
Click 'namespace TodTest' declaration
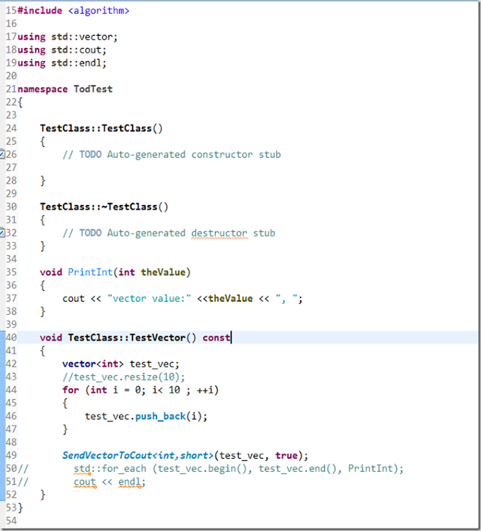pos(64,89)
